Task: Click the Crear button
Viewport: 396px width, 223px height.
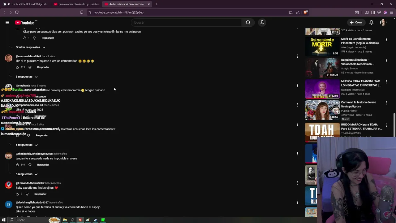Action: [356, 22]
